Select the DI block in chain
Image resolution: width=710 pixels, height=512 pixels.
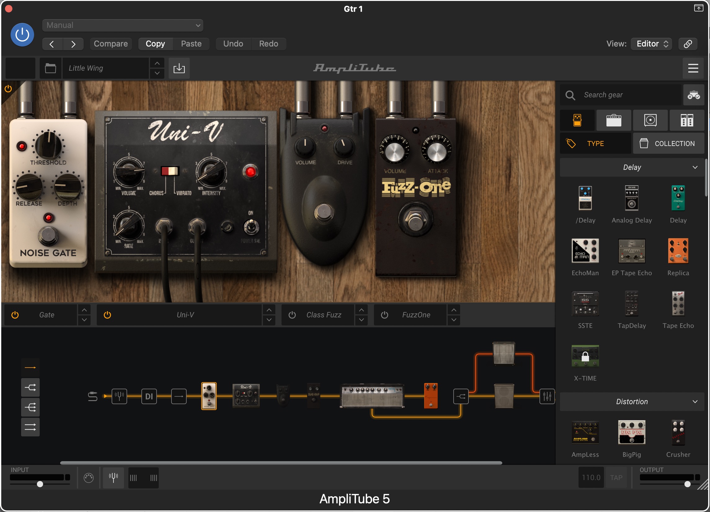(149, 396)
